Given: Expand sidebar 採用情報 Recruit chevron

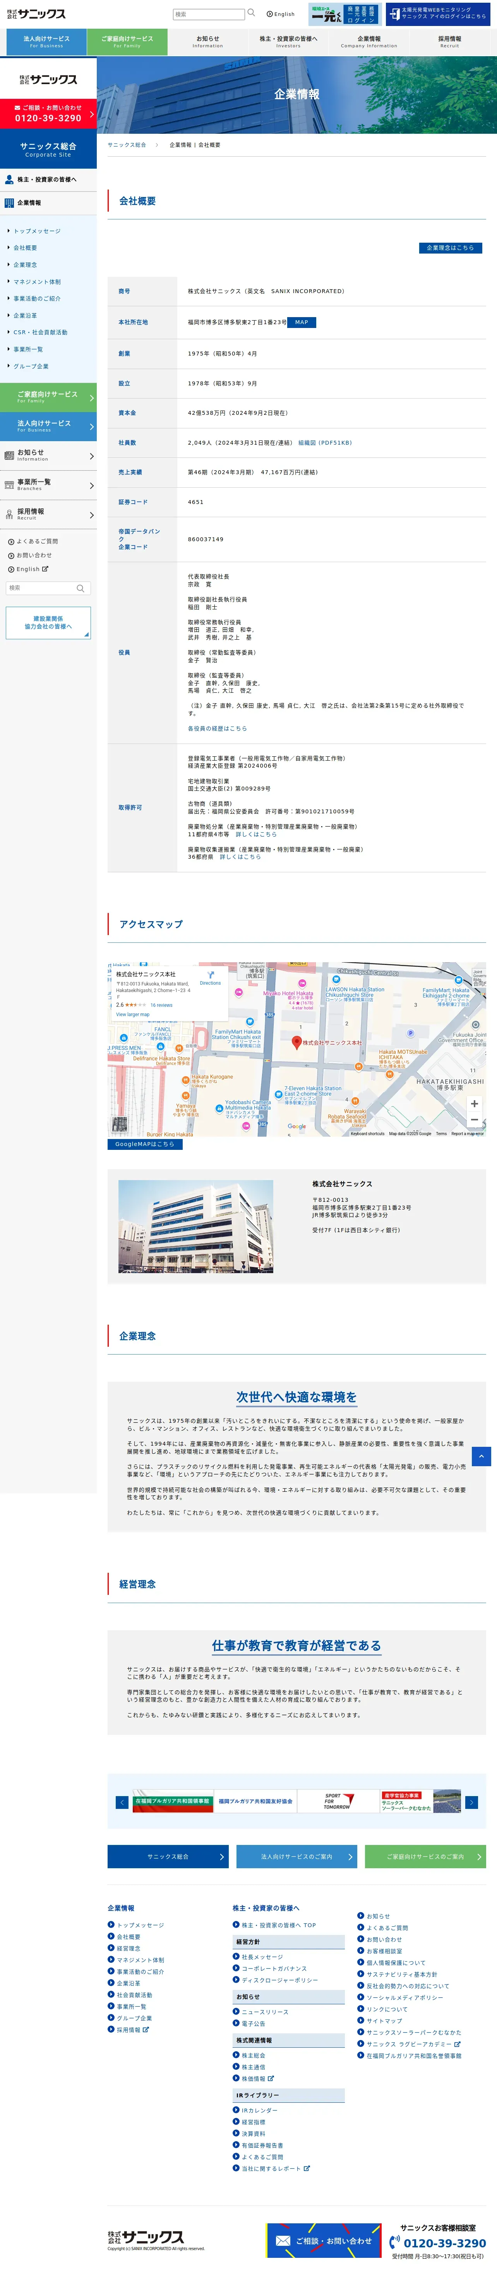Looking at the screenshot, I should pos(92,515).
